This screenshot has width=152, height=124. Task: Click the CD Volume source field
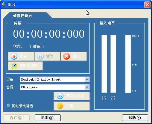click(55, 87)
